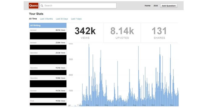The width and height of the screenshot is (207, 108).
Task: Open the Answer with 40.1k Views
Action: [x=48, y=34]
